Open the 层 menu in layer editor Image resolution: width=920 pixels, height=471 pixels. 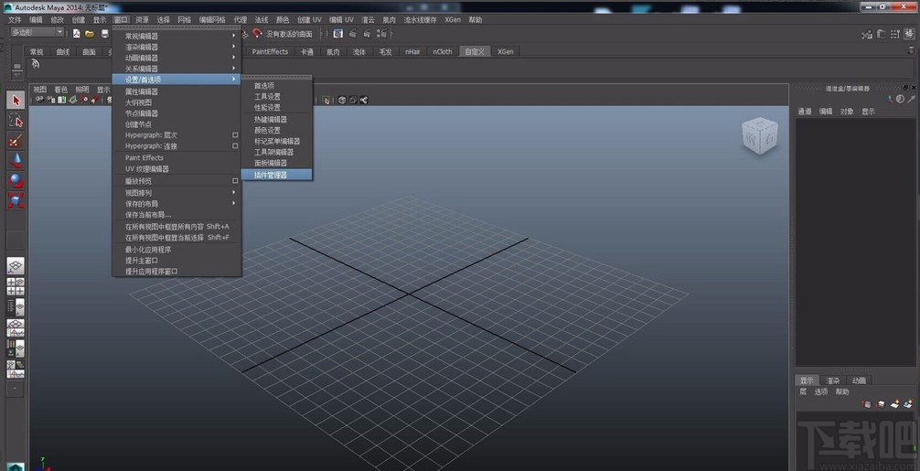(803, 391)
